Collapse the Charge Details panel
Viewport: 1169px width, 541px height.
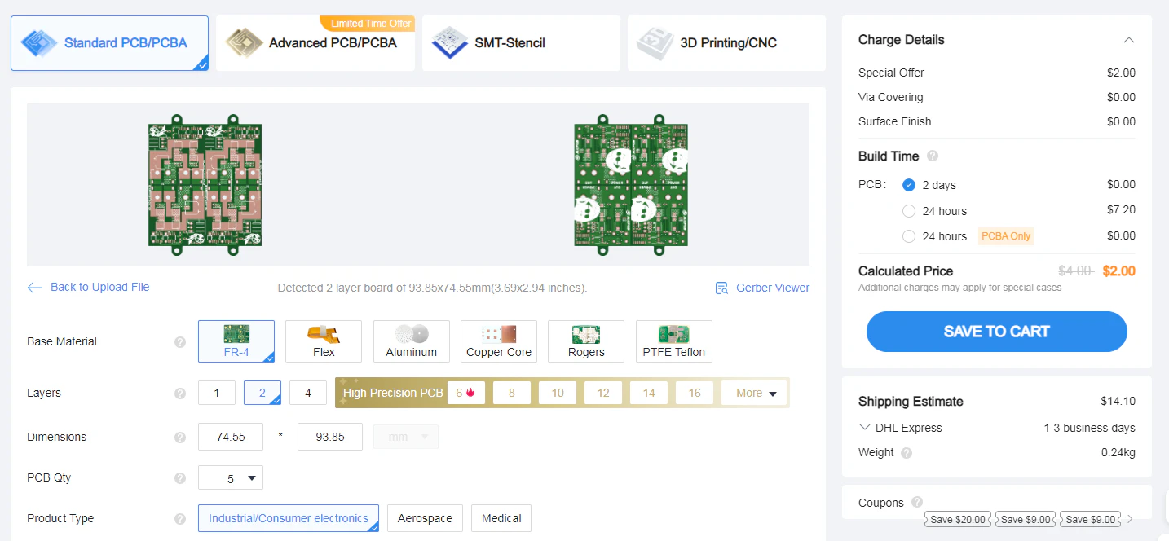point(1128,40)
